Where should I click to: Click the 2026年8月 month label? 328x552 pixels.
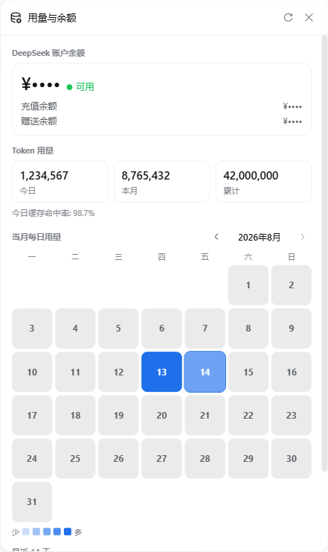[260, 238]
